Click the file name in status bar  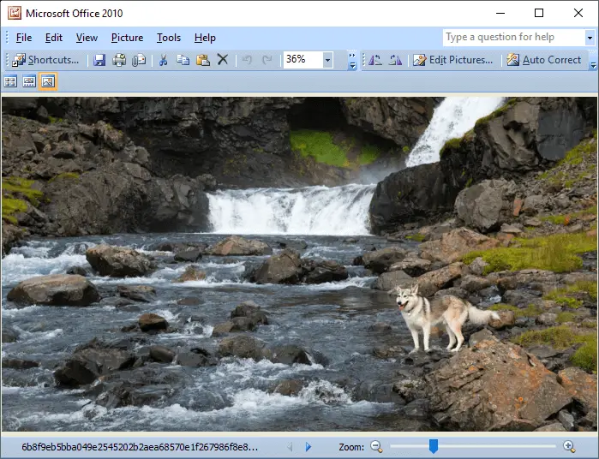pos(140,446)
